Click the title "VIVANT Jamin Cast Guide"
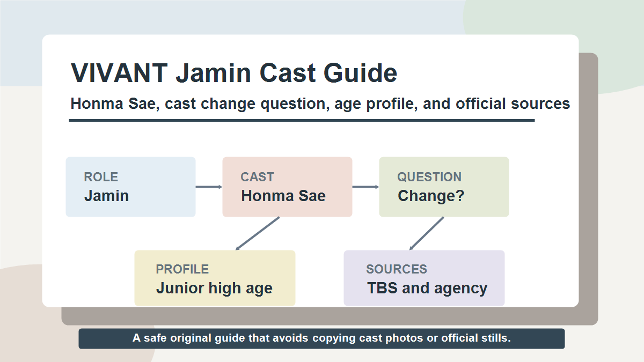Image resolution: width=644 pixels, height=362 pixels. (234, 73)
